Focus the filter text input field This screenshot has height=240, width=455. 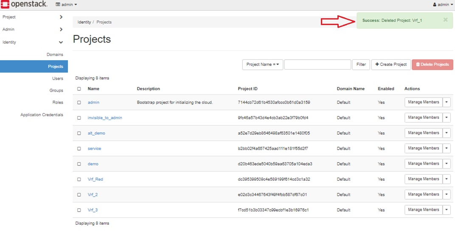[317, 64]
